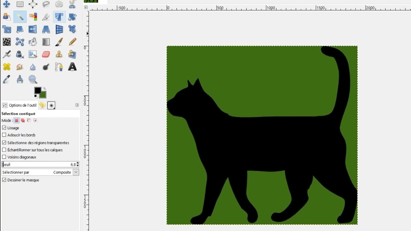The width and height of the screenshot is (411, 231).
Task: Select the Alignment tool
Action: pos(33,4)
